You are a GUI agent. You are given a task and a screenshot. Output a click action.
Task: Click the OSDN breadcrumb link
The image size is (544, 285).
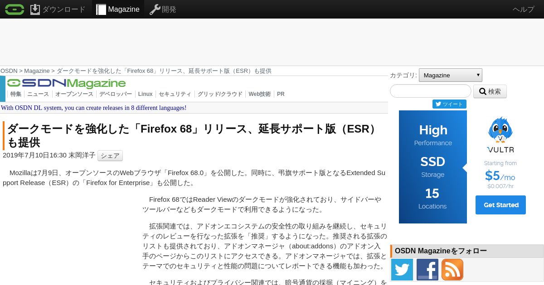point(9,71)
